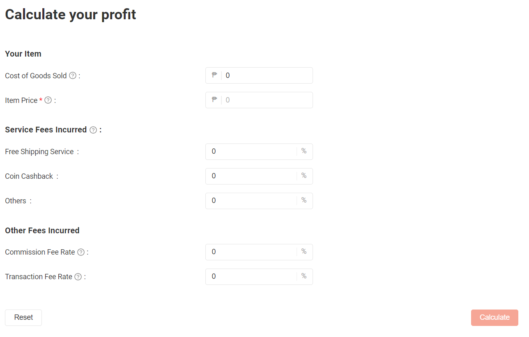
Task: Focus the Cost of Goods Sold input
Action: pos(266,75)
